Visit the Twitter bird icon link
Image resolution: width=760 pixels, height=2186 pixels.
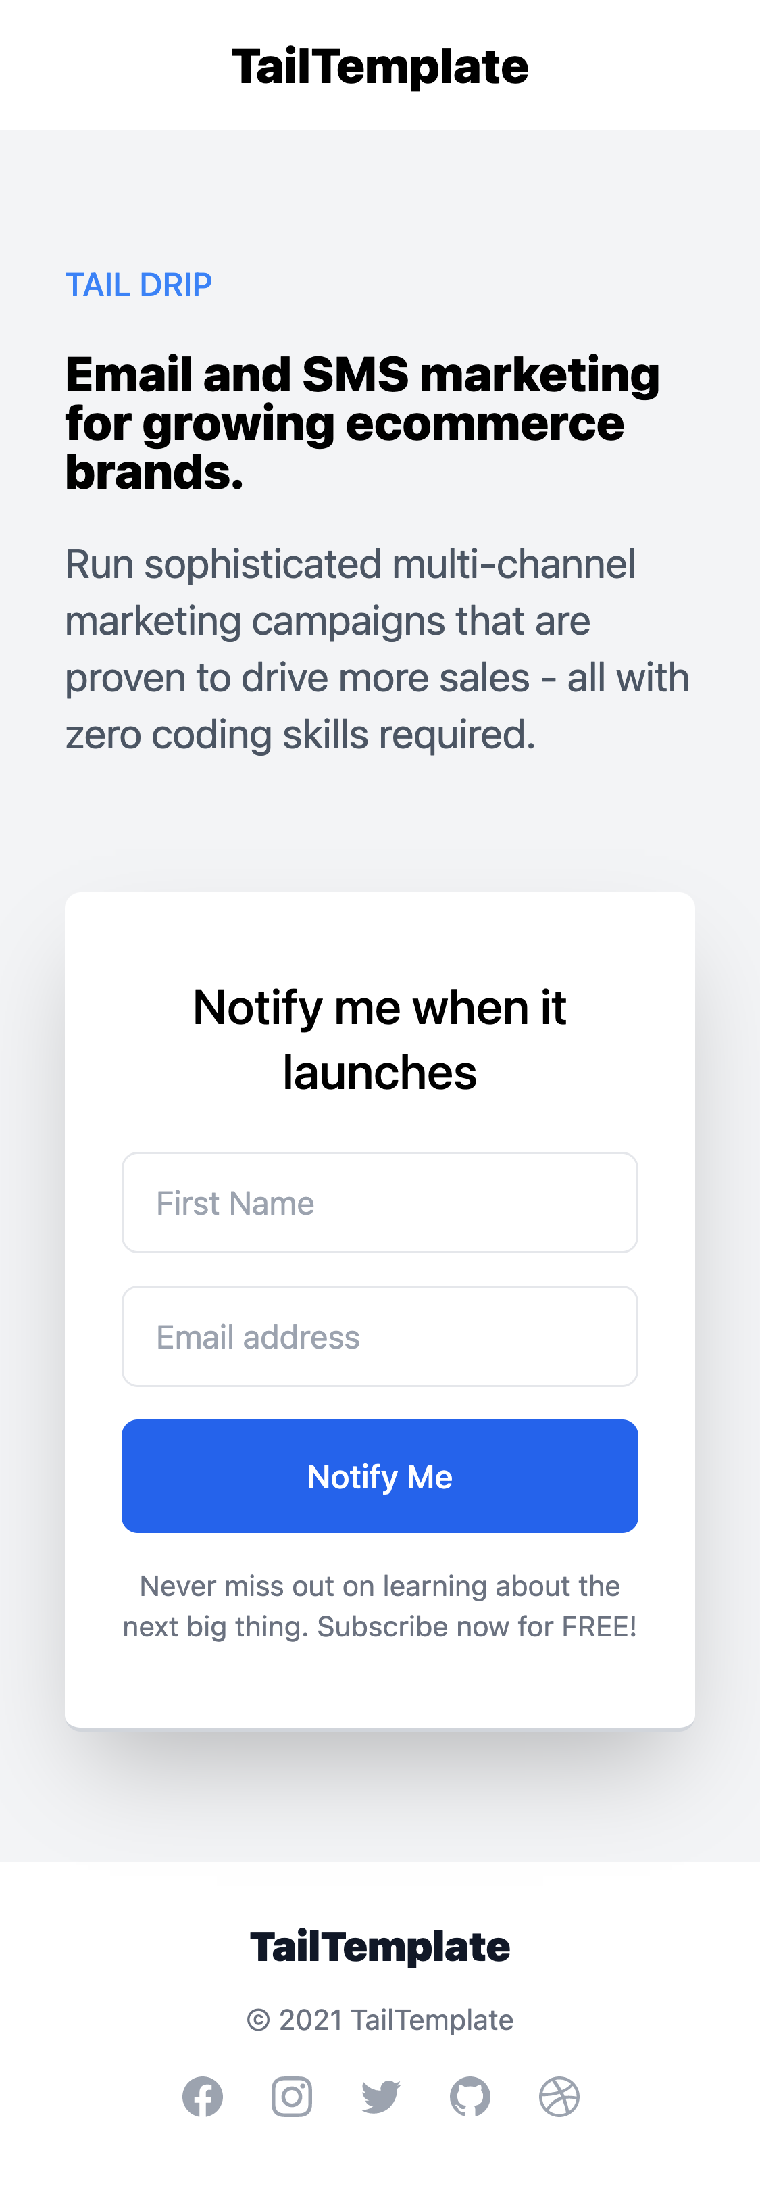pyautogui.click(x=381, y=2097)
